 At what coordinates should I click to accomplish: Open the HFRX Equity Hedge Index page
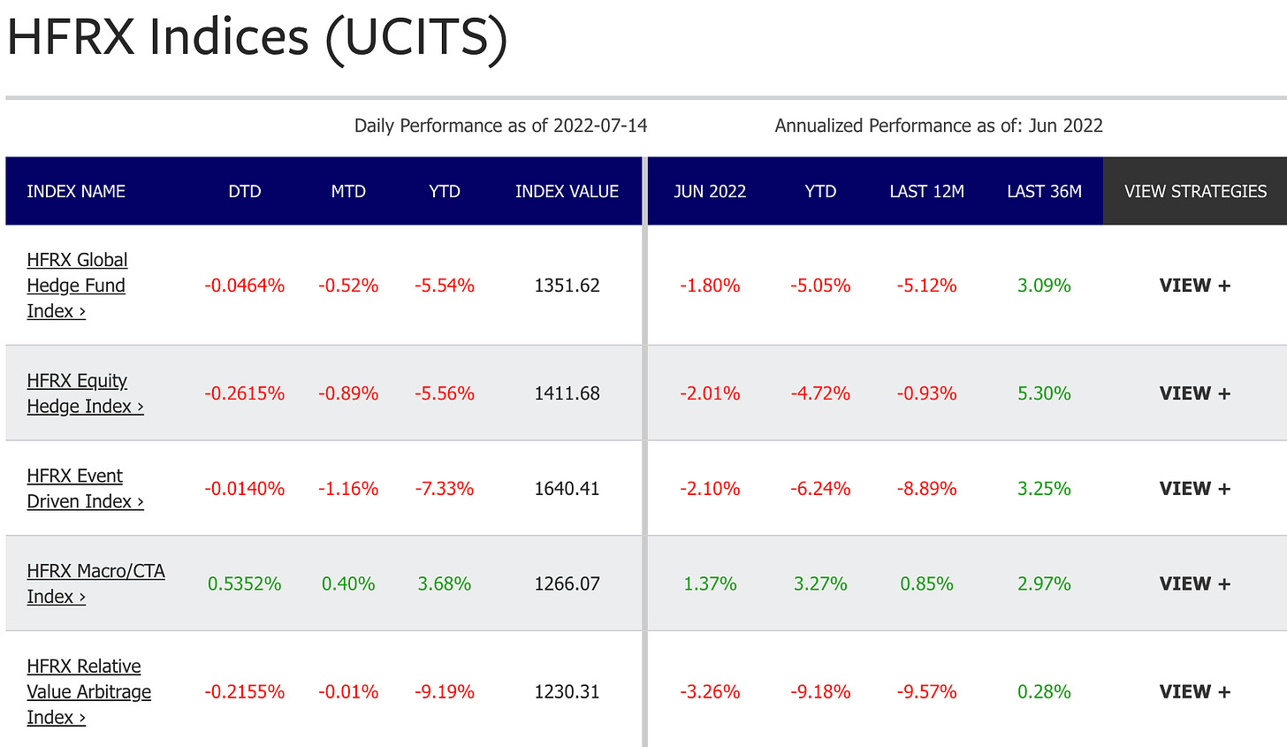click(x=85, y=393)
